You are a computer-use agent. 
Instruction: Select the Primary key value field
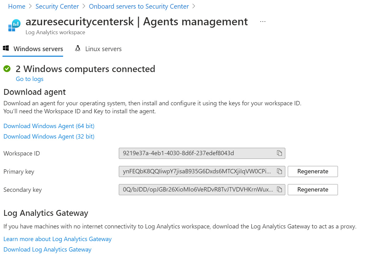tap(202, 171)
